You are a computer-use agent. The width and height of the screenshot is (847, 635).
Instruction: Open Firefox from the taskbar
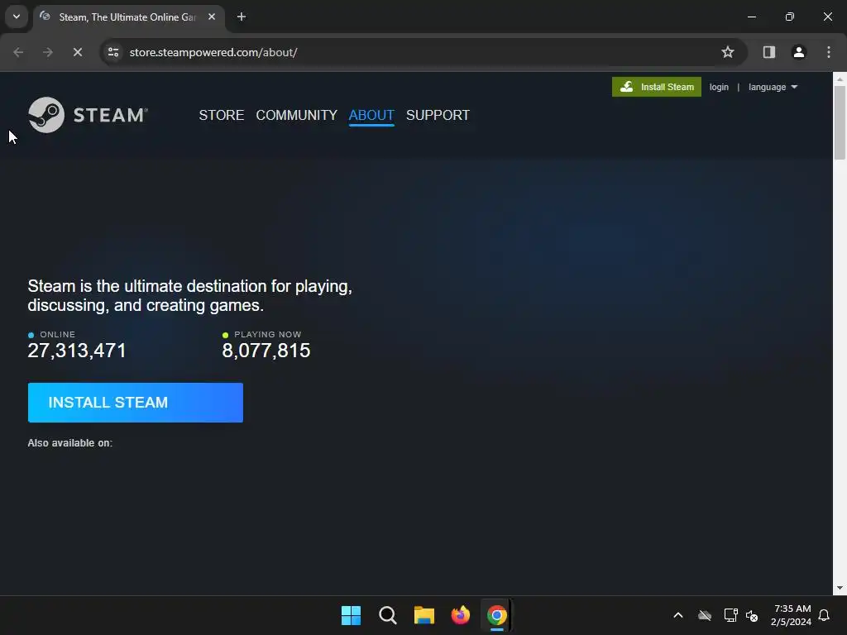tap(460, 615)
